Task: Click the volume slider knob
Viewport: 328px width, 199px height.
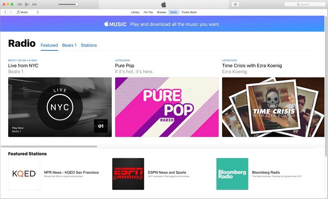Action: tap(77, 5)
